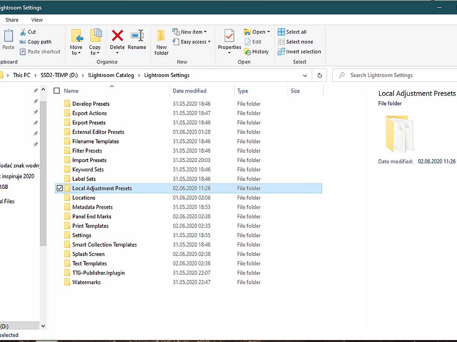Click Select none in the ribbon
Screen dimensions: 457x342
pos(295,42)
